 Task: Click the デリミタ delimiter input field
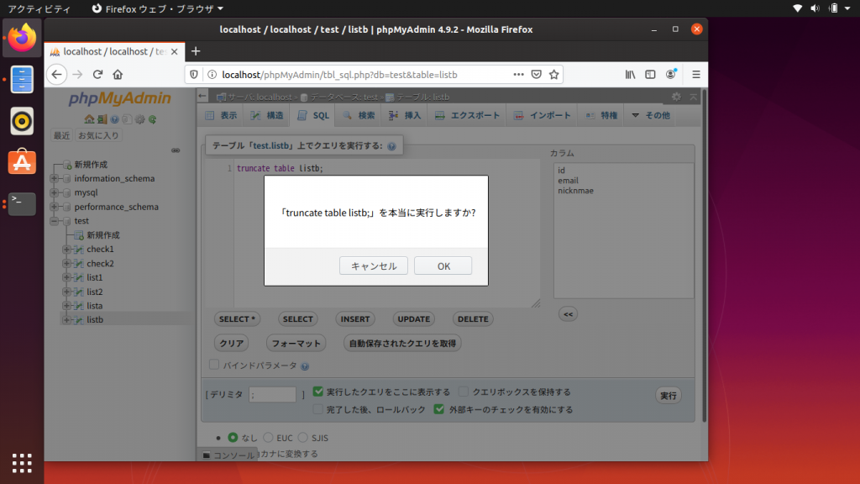click(x=273, y=394)
